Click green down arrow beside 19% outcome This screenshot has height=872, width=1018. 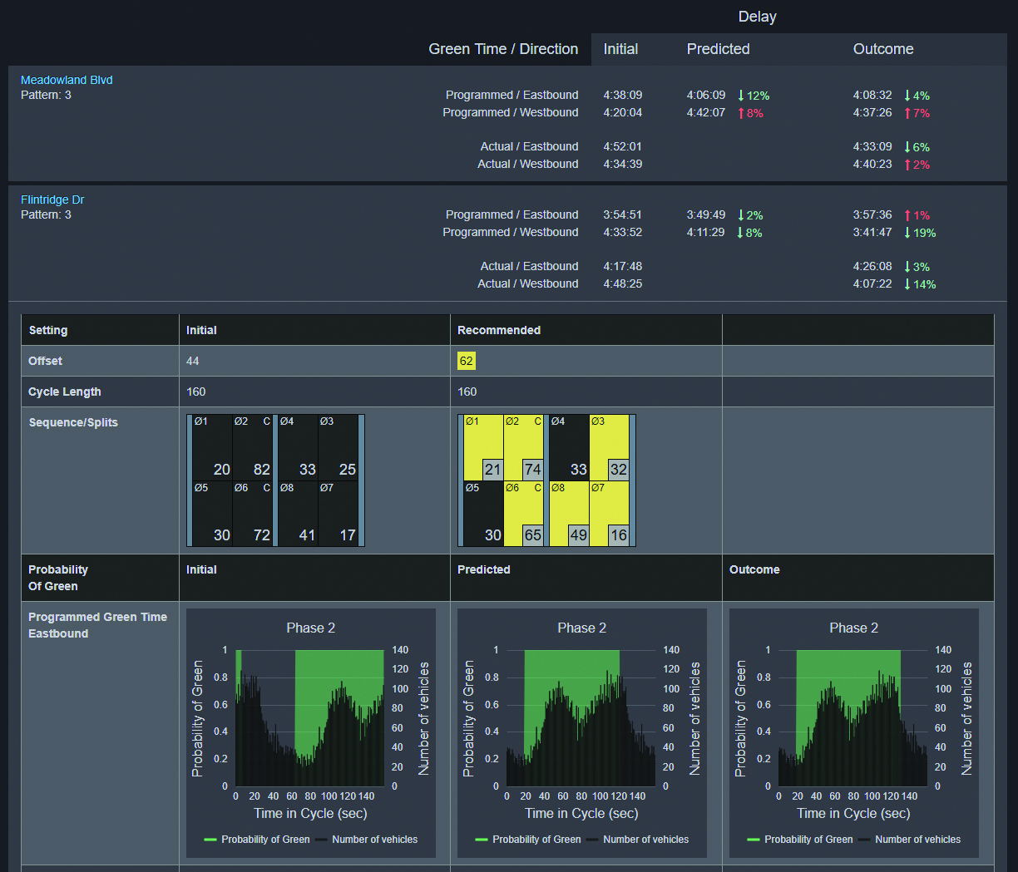pos(907,233)
